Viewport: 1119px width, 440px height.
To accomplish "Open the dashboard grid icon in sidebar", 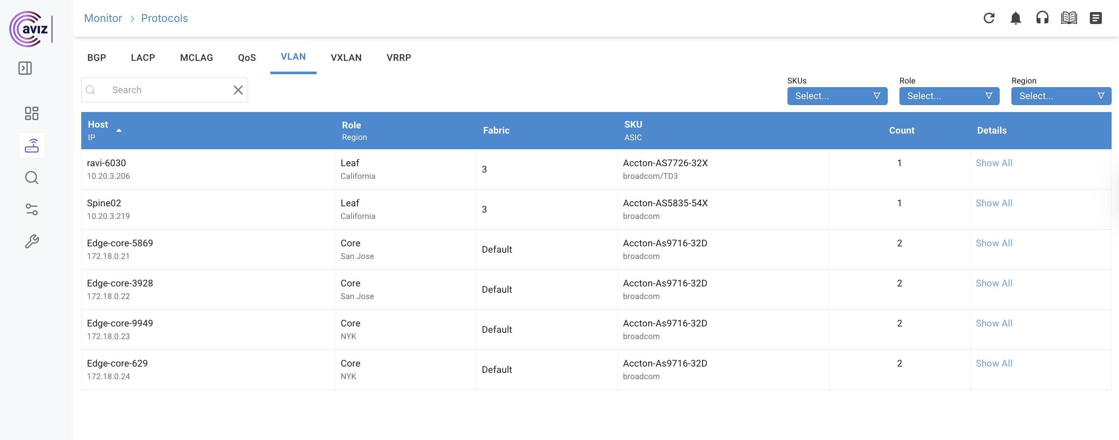I will coord(32,114).
